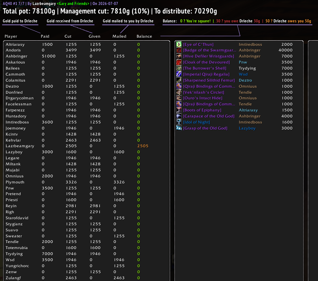Click the 40000 price for Badge item
The width and height of the screenshot is (318, 281).
click(286, 50)
